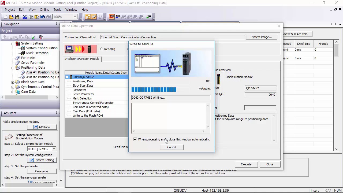Image resolution: width=343 pixels, height=193 pixels.
Task: Click the module icon in Project panel toolbar
Action: [41, 38]
